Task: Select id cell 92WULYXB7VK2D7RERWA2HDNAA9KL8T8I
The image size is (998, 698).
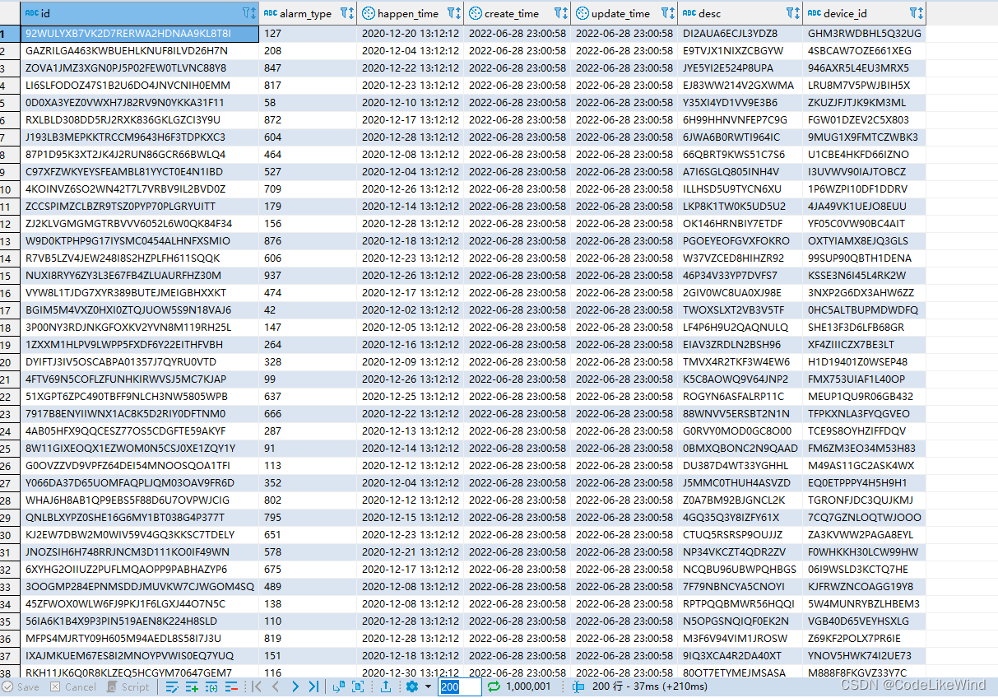Action: click(x=139, y=34)
